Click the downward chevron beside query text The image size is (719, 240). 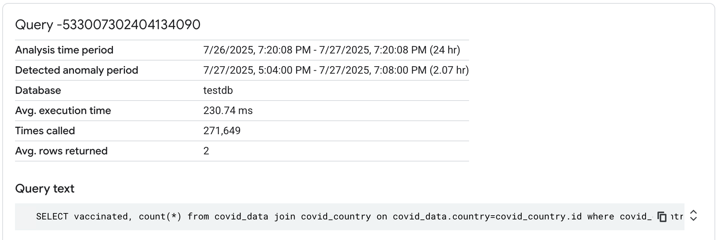[x=693, y=219]
